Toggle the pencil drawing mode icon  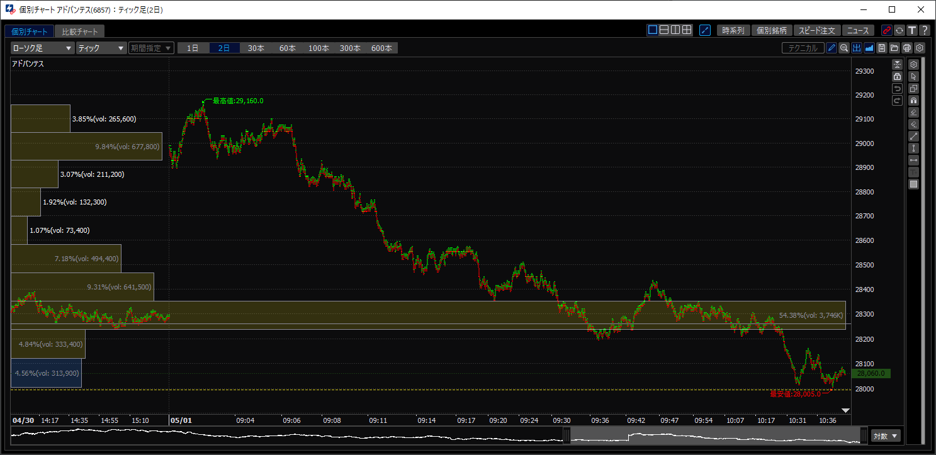click(x=832, y=48)
